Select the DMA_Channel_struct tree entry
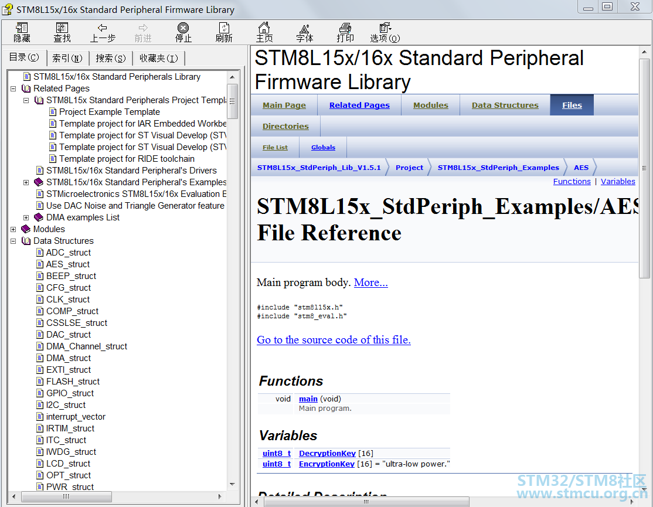Image resolution: width=653 pixels, height=507 pixels. pyautogui.click(x=87, y=346)
